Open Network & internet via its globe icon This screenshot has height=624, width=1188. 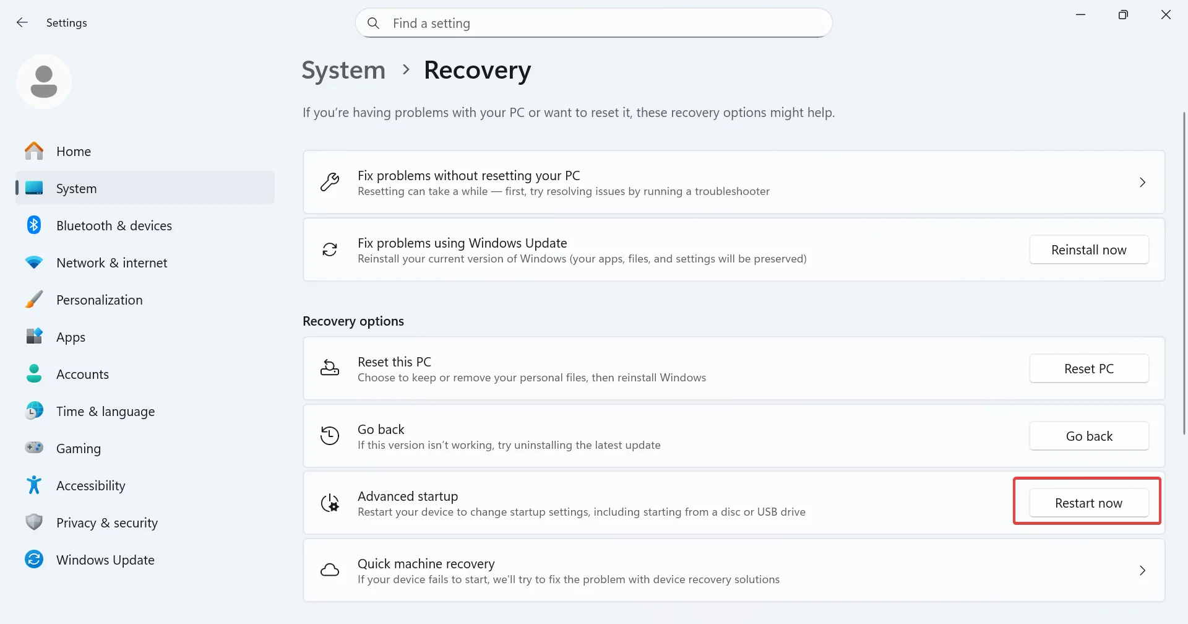(x=34, y=262)
